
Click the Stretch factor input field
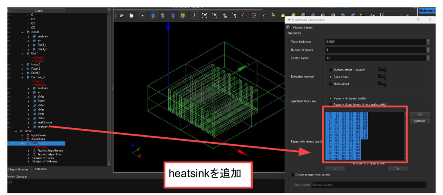click(x=375, y=58)
